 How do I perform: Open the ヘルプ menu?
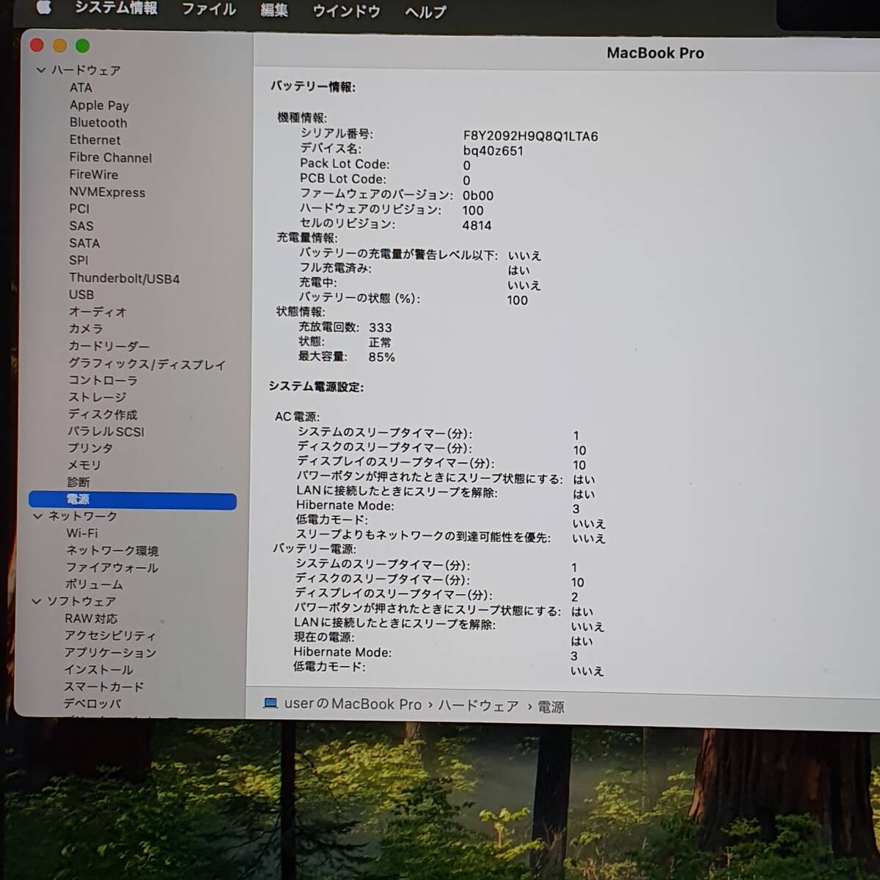click(x=425, y=12)
